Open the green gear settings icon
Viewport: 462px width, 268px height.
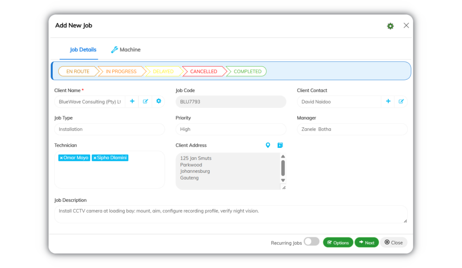390,26
